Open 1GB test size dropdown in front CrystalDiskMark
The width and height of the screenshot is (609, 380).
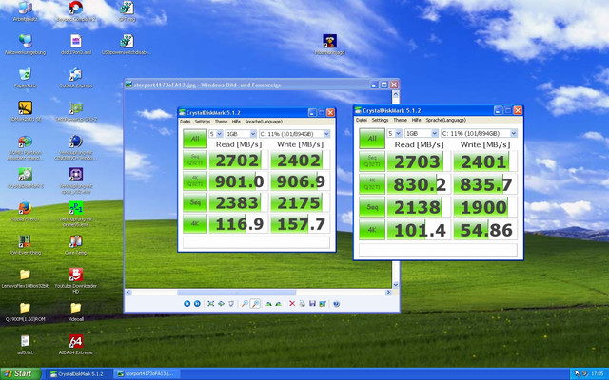(x=422, y=133)
